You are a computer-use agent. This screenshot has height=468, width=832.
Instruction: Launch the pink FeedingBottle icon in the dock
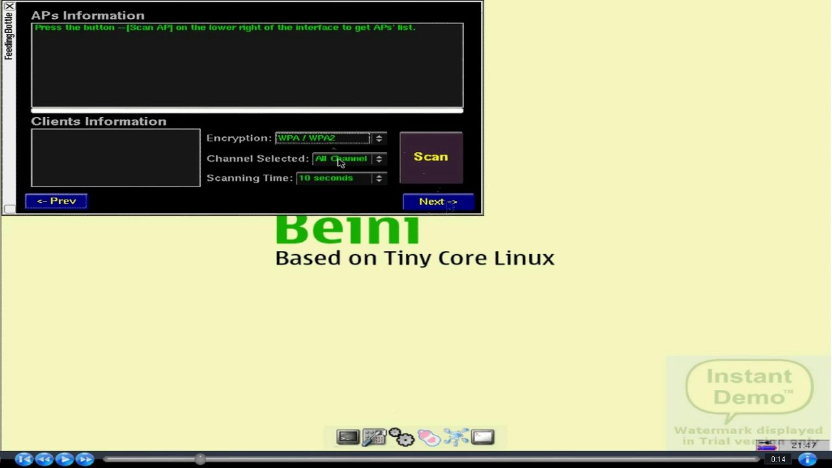[429, 437]
